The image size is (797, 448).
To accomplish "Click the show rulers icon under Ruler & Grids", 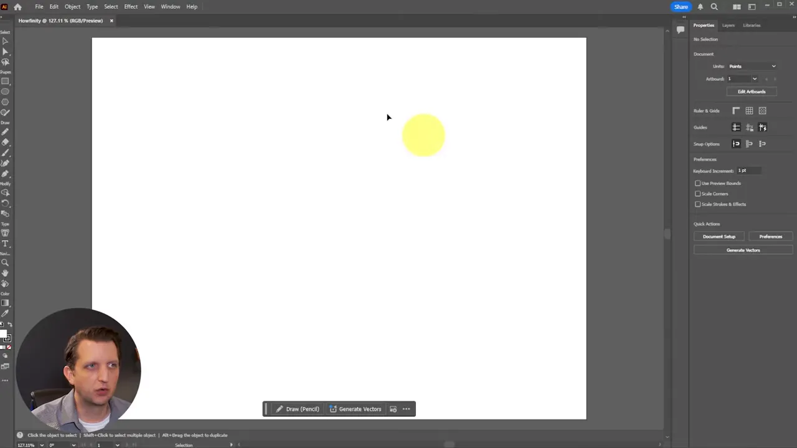I will [x=735, y=110].
